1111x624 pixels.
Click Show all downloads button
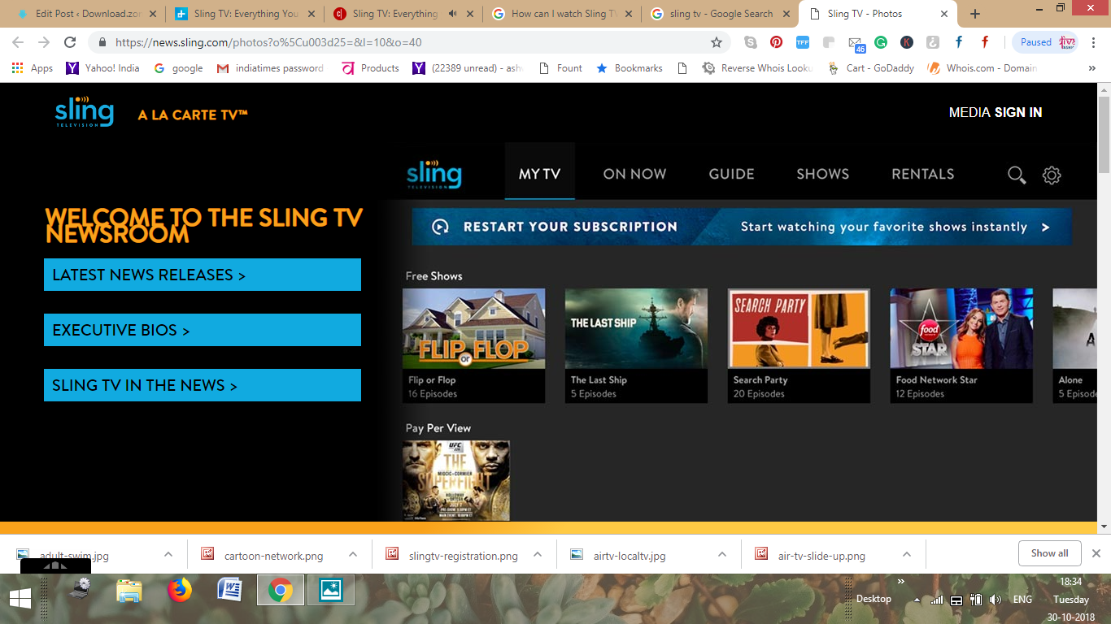pos(1049,553)
